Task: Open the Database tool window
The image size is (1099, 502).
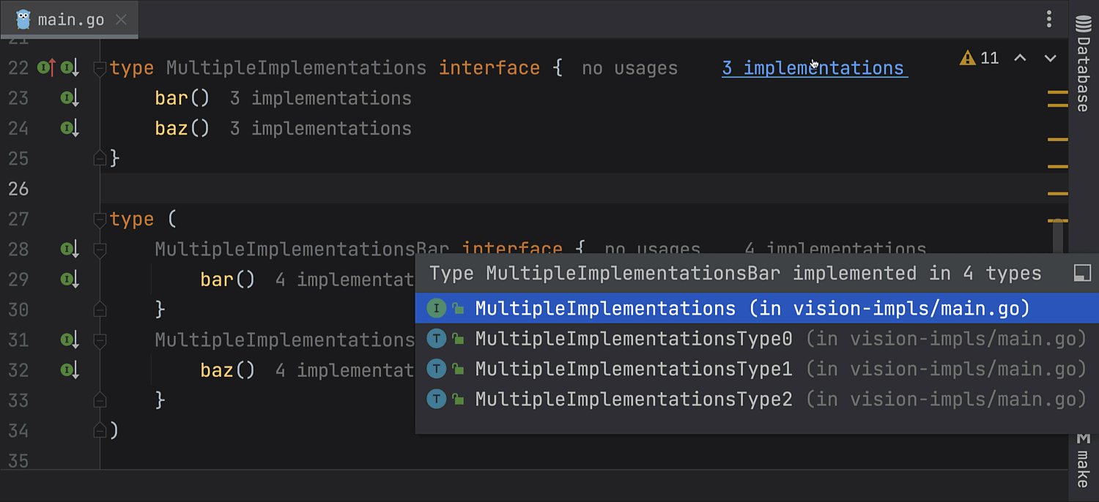Action: [1083, 64]
